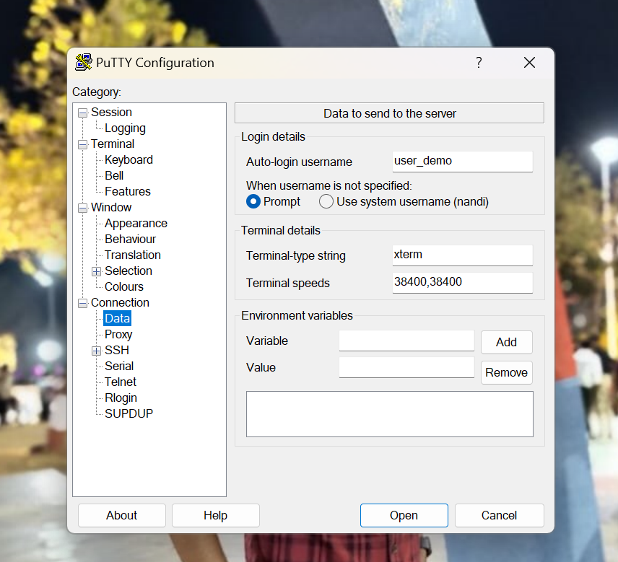The width and height of the screenshot is (618, 562).
Task: Click the PuTTY icon in the title bar
Action: (84, 63)
